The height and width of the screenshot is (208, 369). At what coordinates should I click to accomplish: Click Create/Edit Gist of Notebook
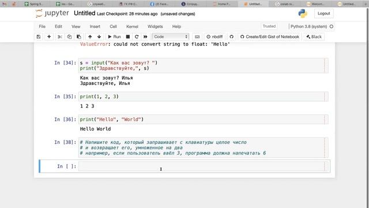[270, 37]
